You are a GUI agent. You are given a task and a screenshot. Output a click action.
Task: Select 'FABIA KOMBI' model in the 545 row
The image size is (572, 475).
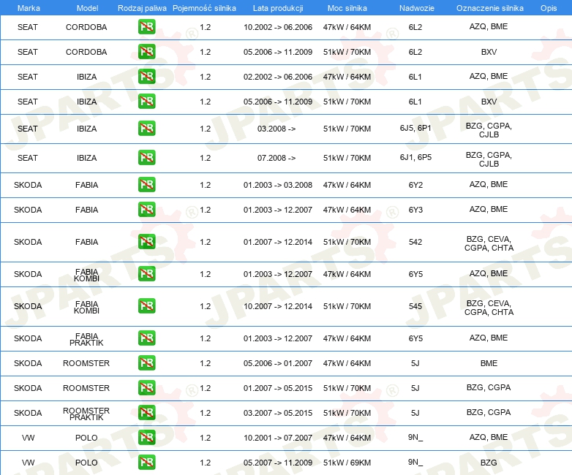tap(86, 308)
